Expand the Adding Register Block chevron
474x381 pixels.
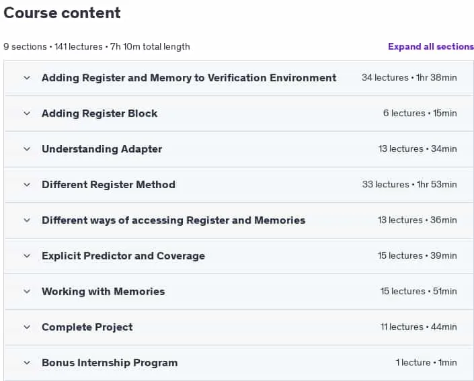click(27, 114)
